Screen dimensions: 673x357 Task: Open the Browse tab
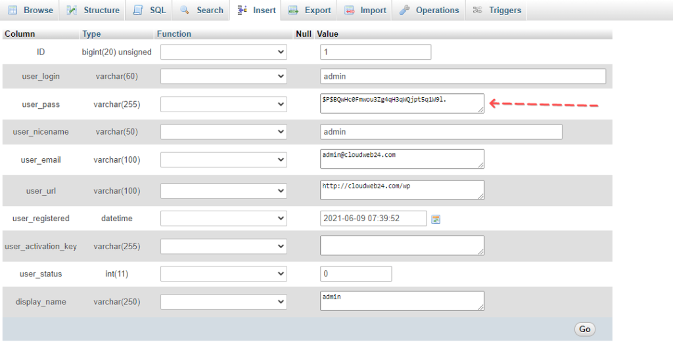[x=31, y=10]
